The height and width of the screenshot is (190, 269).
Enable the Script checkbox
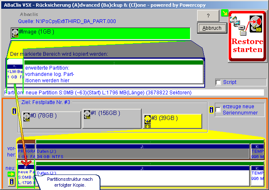pyautogui.click(x=218, y=82)
